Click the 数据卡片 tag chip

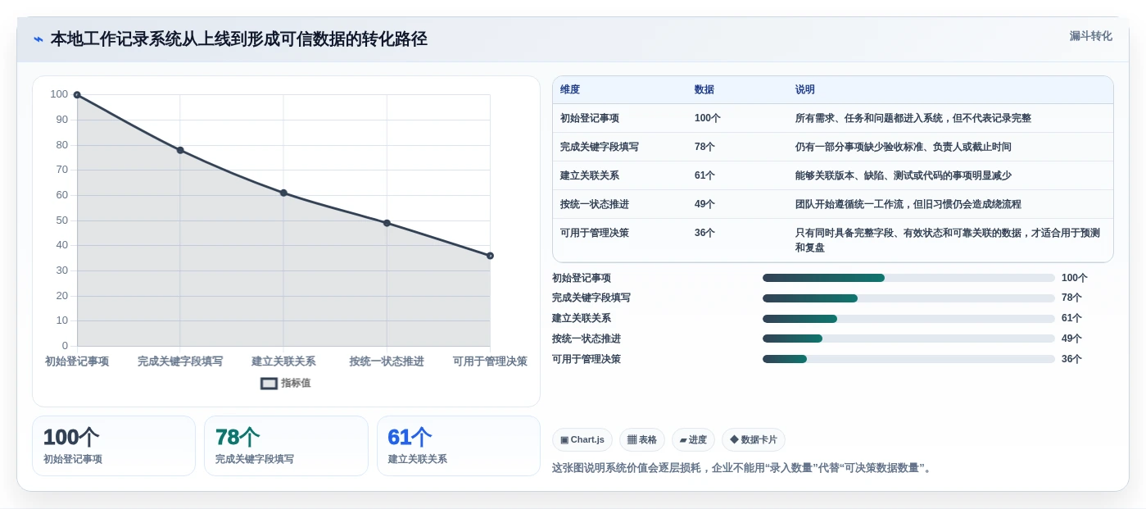(754, 440)
